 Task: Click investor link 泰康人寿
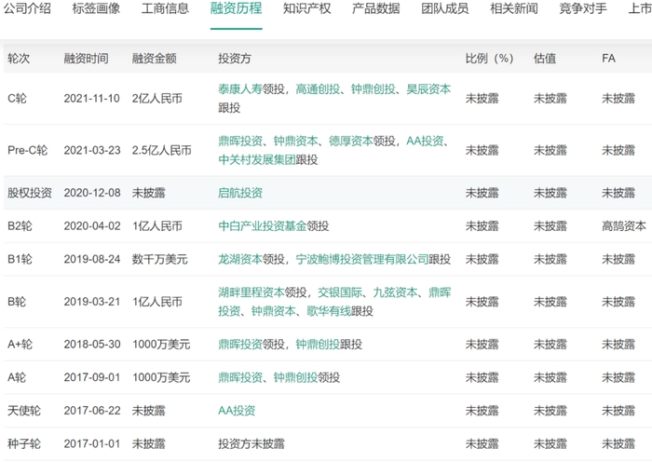(241, 89)
